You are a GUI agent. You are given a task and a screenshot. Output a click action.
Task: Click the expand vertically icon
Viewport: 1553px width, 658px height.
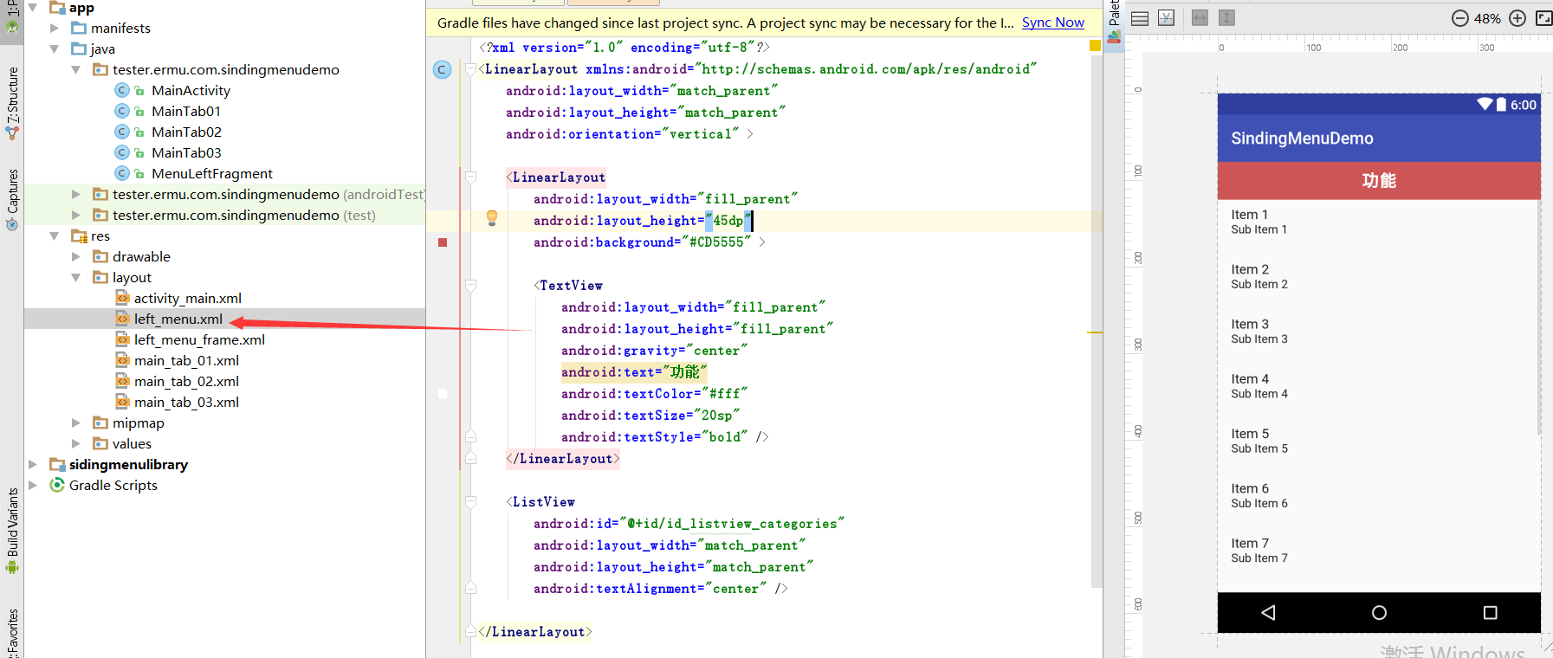click(x=1226, y=18)
